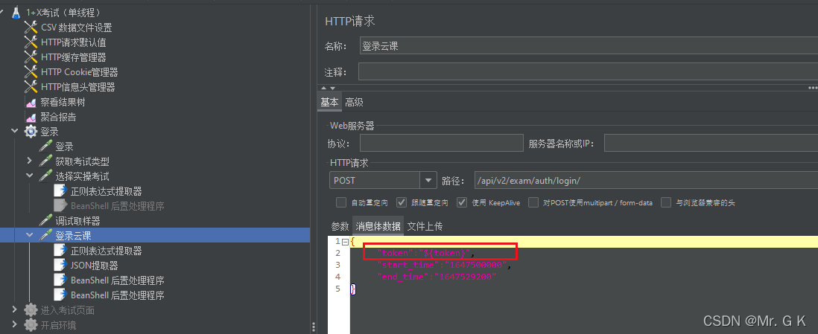Expand the 获取考试类型 node
This screenshot has width=818, height=334.
pyautogui.click(x=30, y=161)
